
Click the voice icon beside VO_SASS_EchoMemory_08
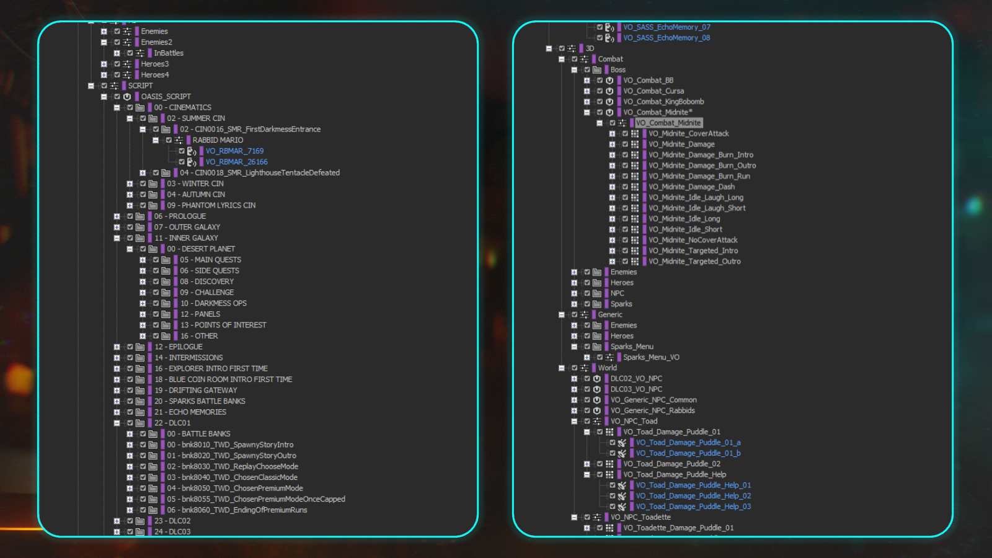pos(609,38)
